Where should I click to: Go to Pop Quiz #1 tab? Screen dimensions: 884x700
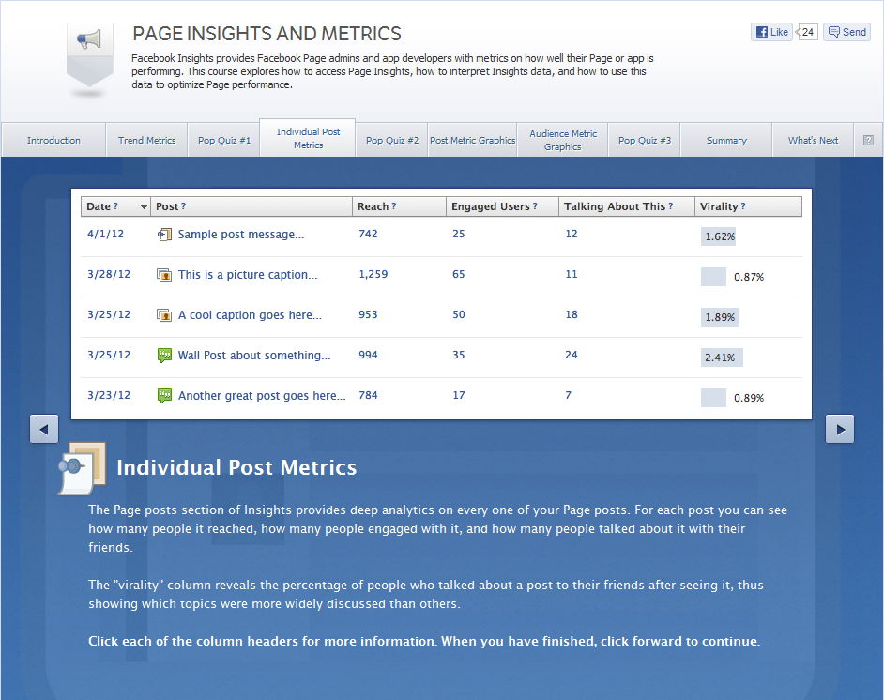[x=224, y=141]
